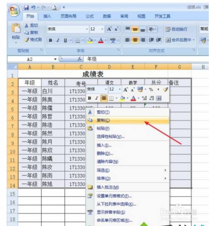
Task: Toggle ribbon middle vertical align button
Action: (135, 29)
